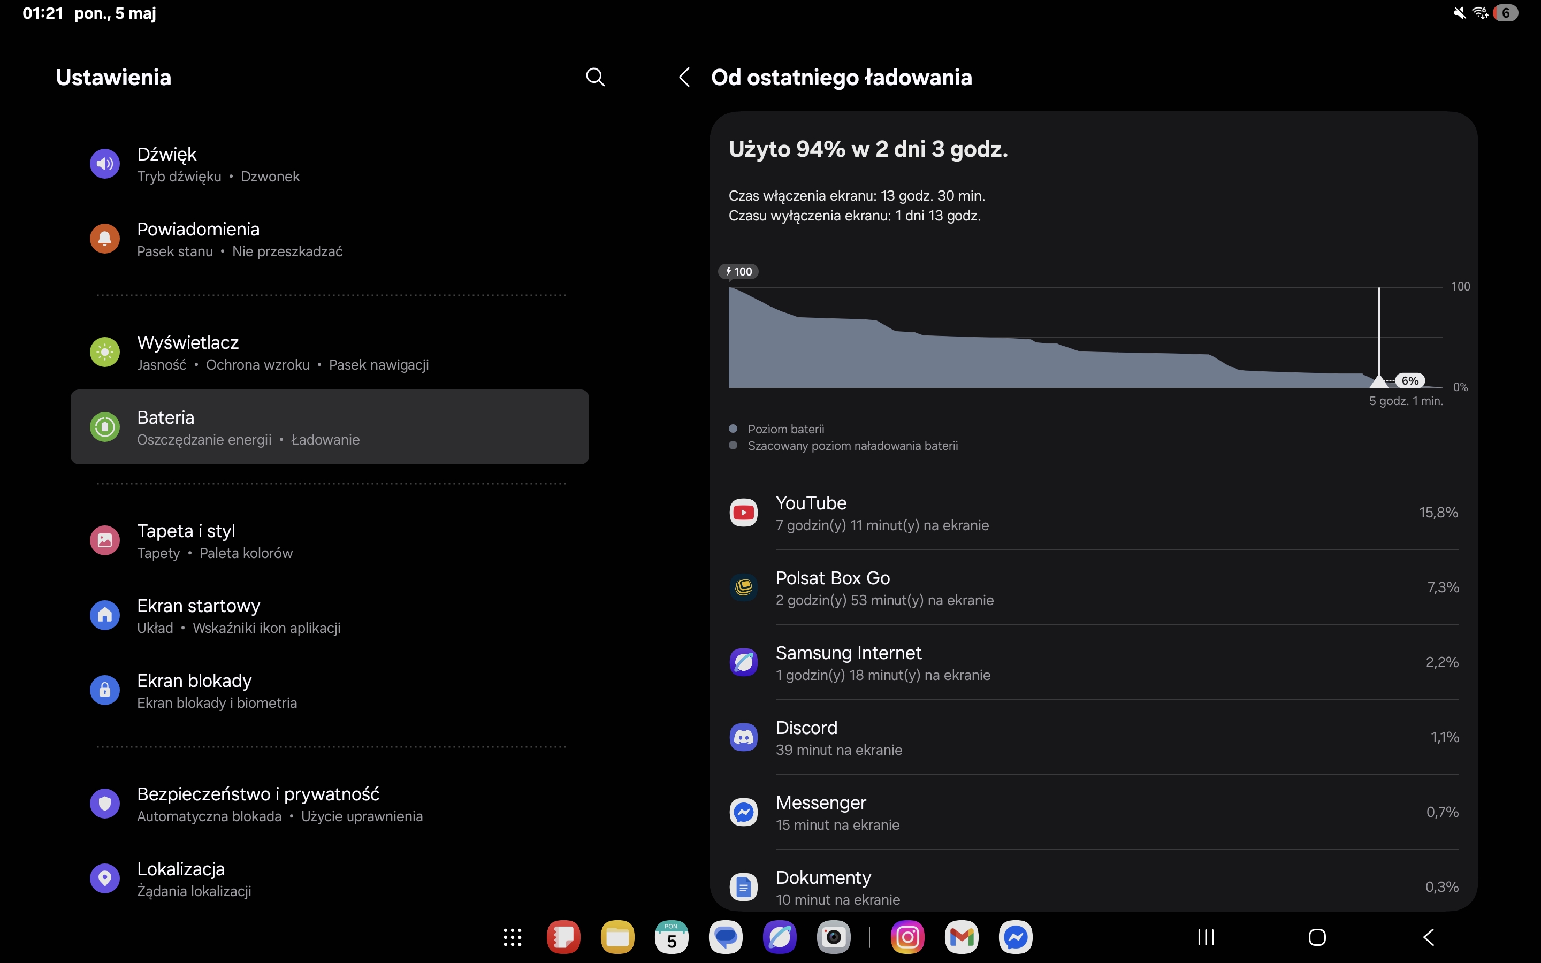Open the Powiadomienia settings category
The image size is (1541, 963).
coord(330,240)
